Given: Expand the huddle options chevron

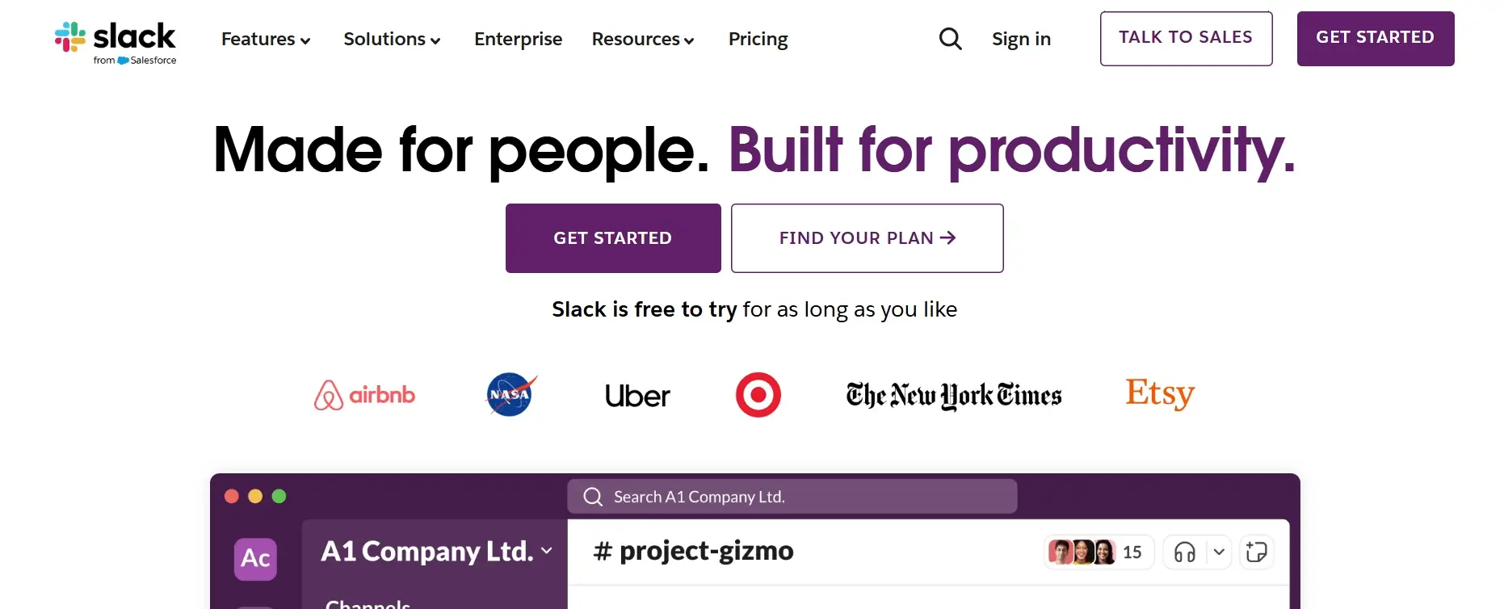Looking at the screenshot, I should coord(1219,552).
